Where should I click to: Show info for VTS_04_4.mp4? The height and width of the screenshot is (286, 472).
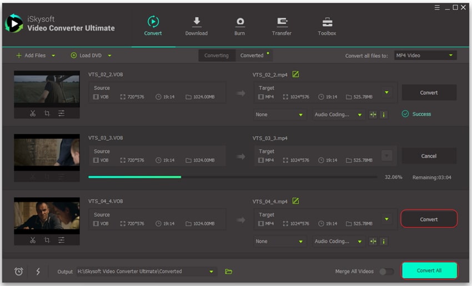[384, 241]
